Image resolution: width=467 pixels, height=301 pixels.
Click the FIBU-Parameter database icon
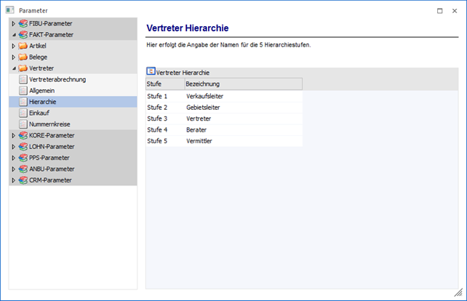pos(23,23)
